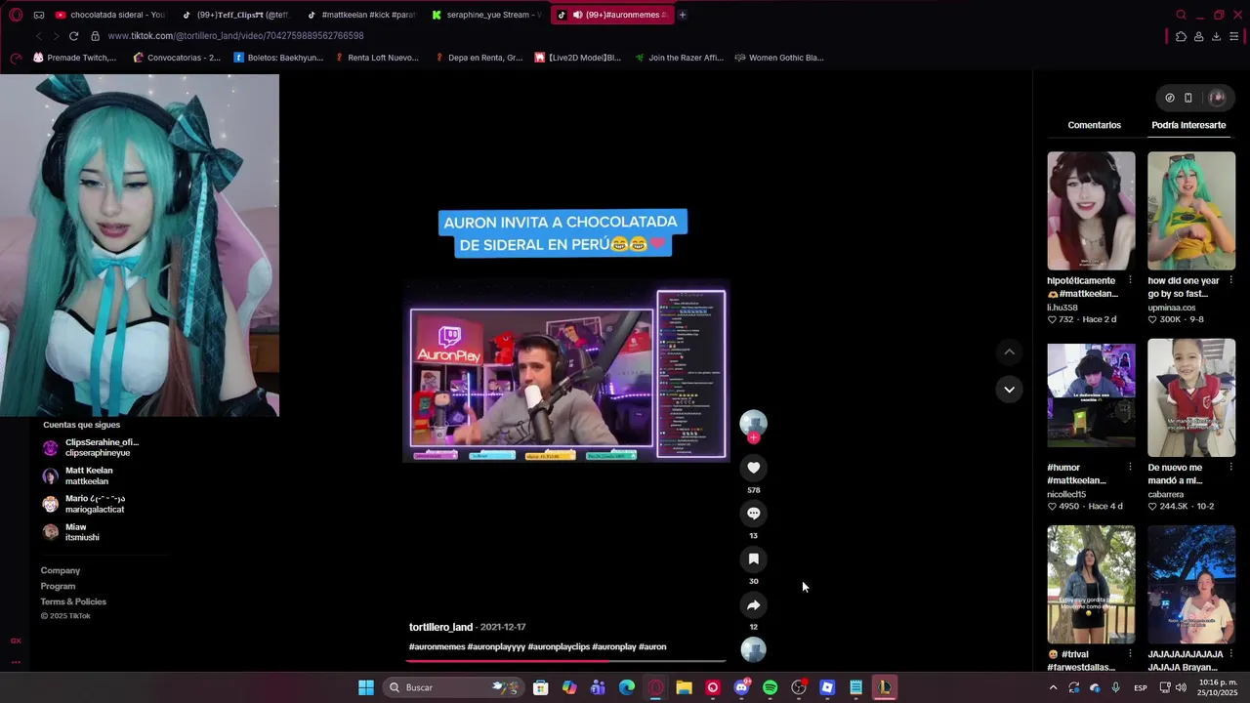
Task: Open options for #trival #farwestdallas video
Action: pyautogui.click(x=1130, y=654)
